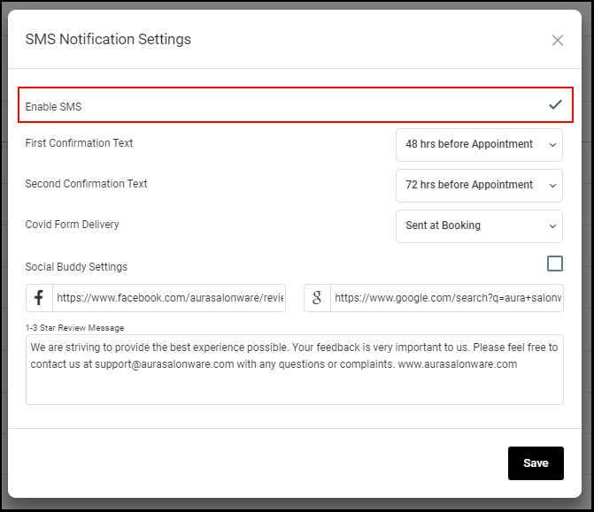The height and width of the screenshot is (512, 594).
Task: Click the 1-3 Star Review Message caption
Action: [74, 328]
